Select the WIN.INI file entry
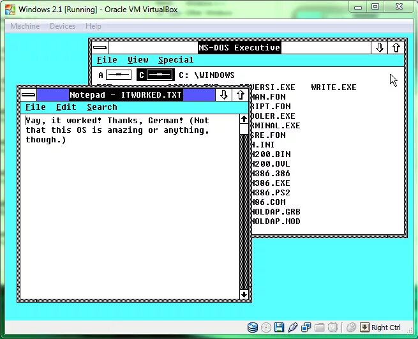This screenshot has width=418, height=339. (x=263, y=145)
